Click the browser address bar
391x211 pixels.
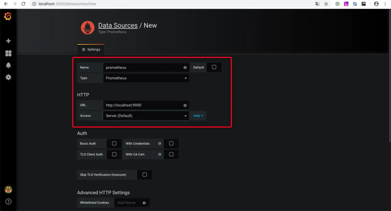coord(170,4)
